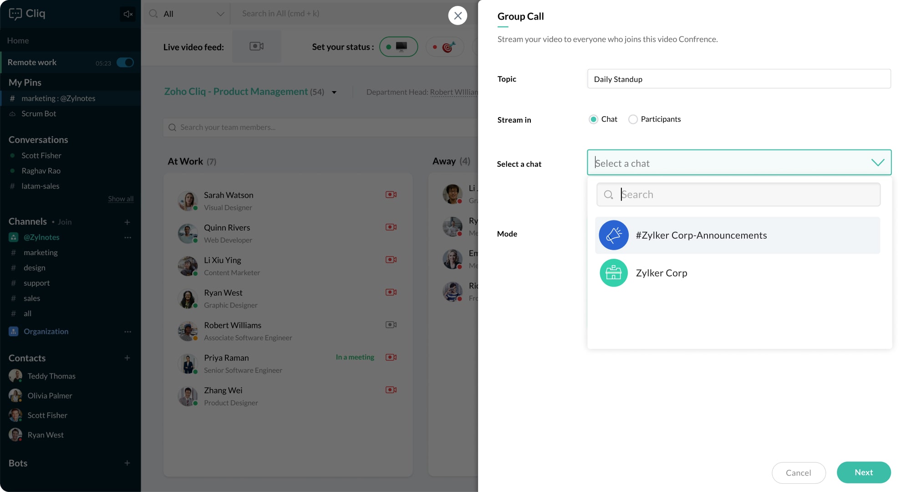Collapse the Select a chat dropdown chevron
The height and width of the screenshot is (492, 911).
[x=877, y=163]
